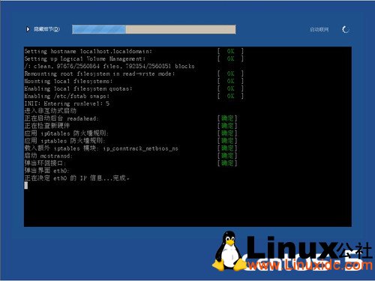The height and width of the screenshot is (281, 375).
Task: Click the 进入非互动式启动 line
Action: click(50, 111)
